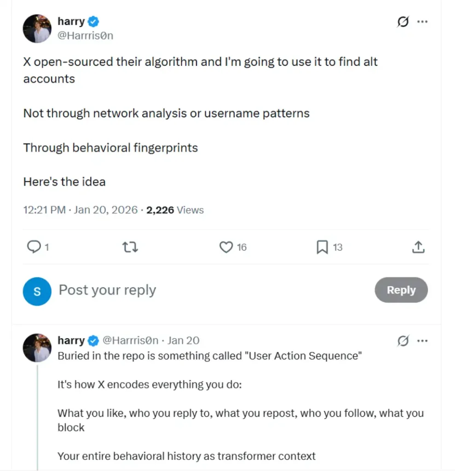
Task: Open harry's profile picture on main post
Action: [37, 28]
